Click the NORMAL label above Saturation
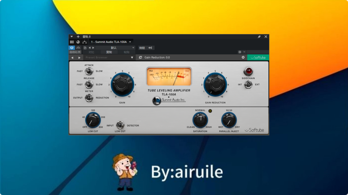This screenshot has height=195, width=348. pyautogui.click(x=200, y=110)
